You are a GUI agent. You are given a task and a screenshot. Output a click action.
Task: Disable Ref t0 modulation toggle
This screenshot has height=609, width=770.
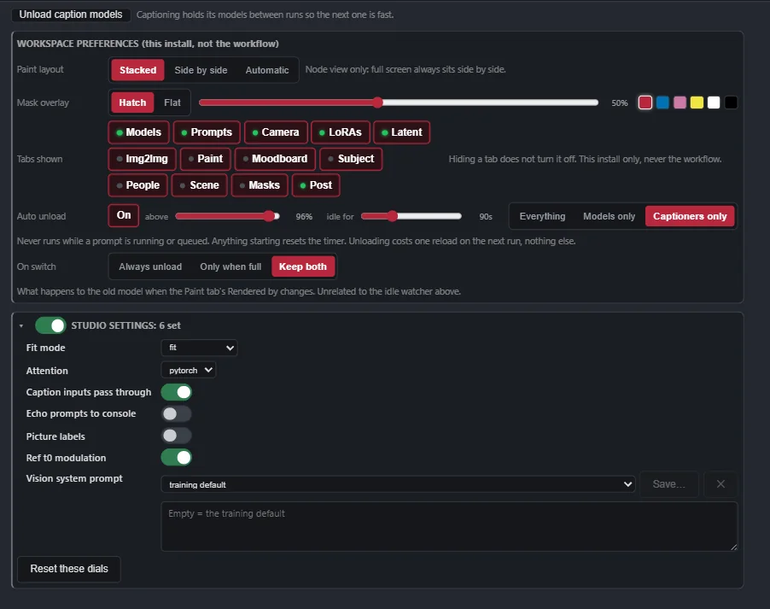177,458
